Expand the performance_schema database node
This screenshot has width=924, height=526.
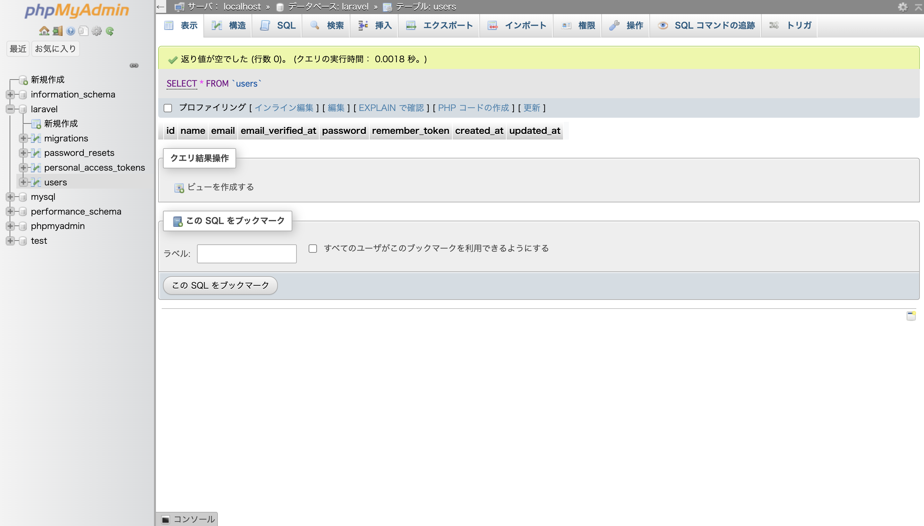(10, 211)
